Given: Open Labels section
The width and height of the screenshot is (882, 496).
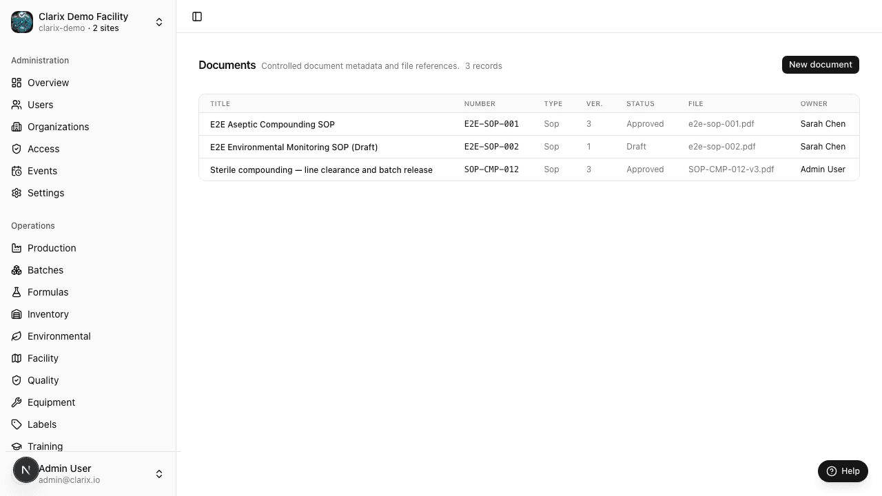Looking at the screenshot, I should pos(88,424).
